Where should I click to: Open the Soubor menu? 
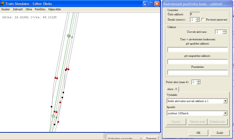tap(6, 9)
